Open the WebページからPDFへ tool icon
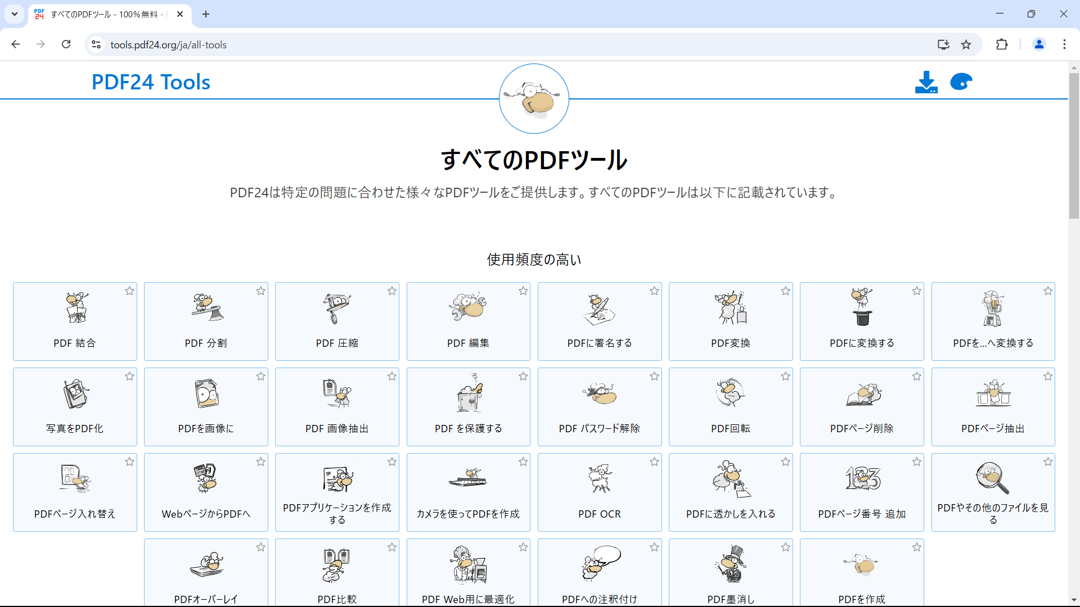This screenshot has width=1080, height=607. click(x=206, y=479)
